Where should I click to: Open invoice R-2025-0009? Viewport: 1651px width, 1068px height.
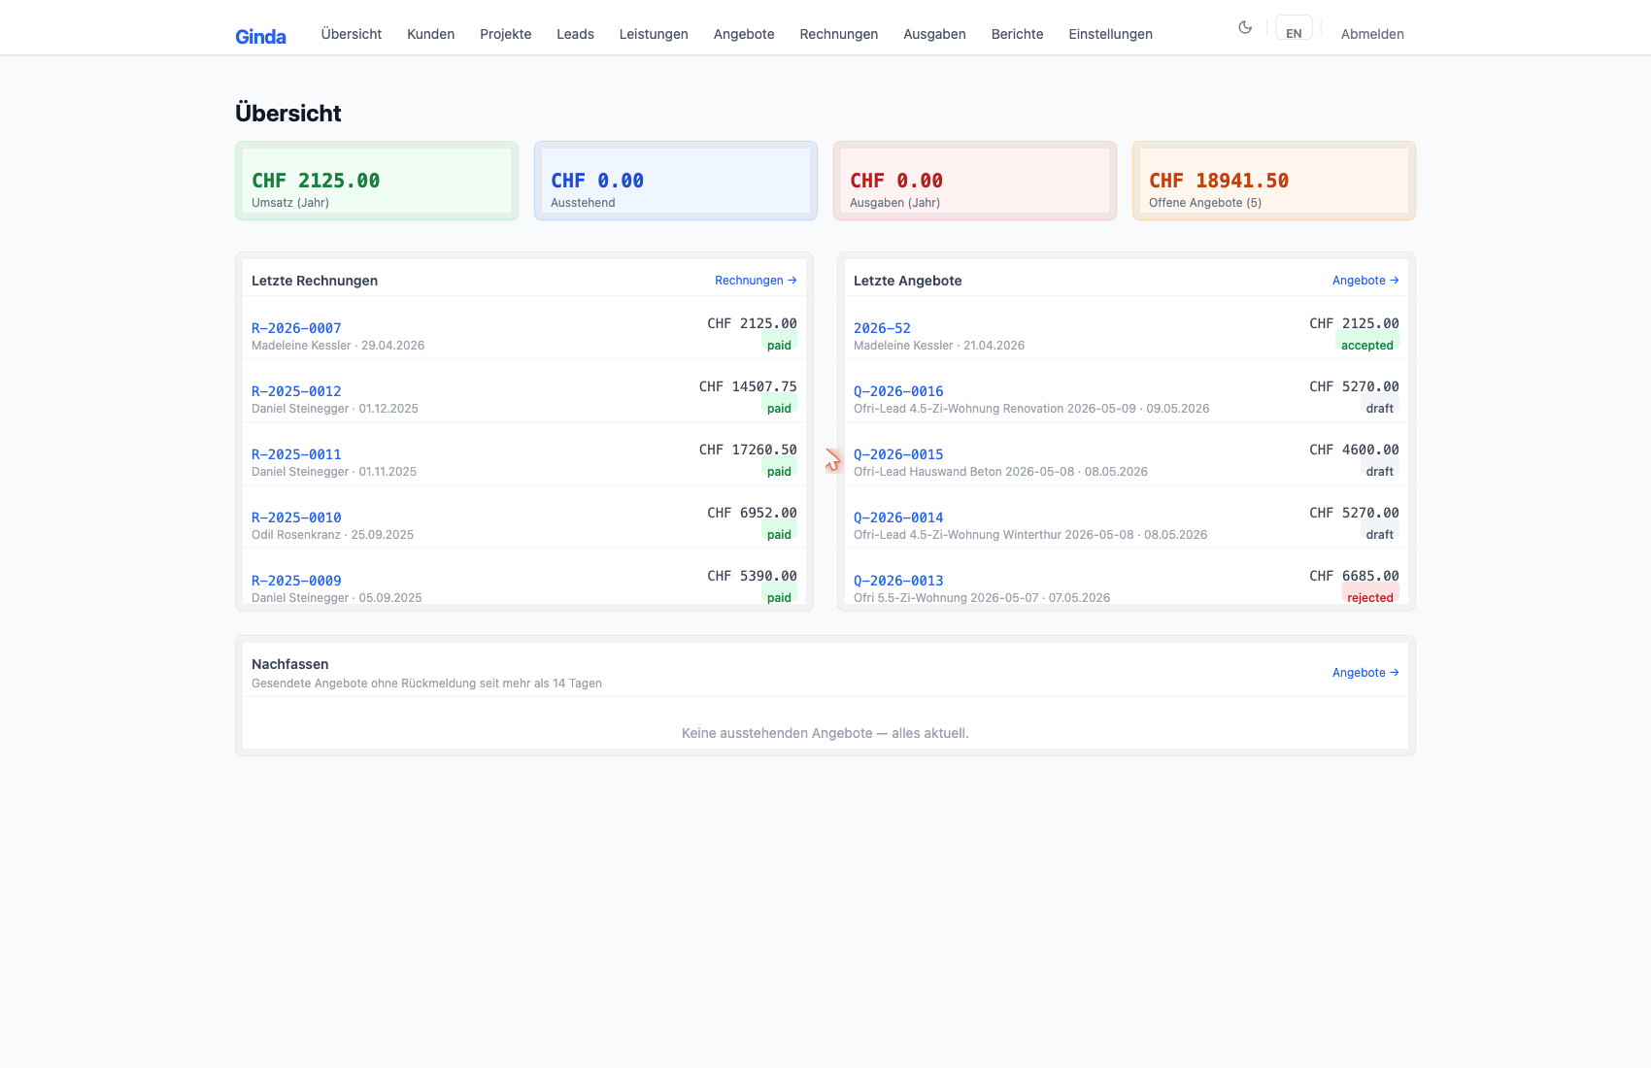pos(296,581)
